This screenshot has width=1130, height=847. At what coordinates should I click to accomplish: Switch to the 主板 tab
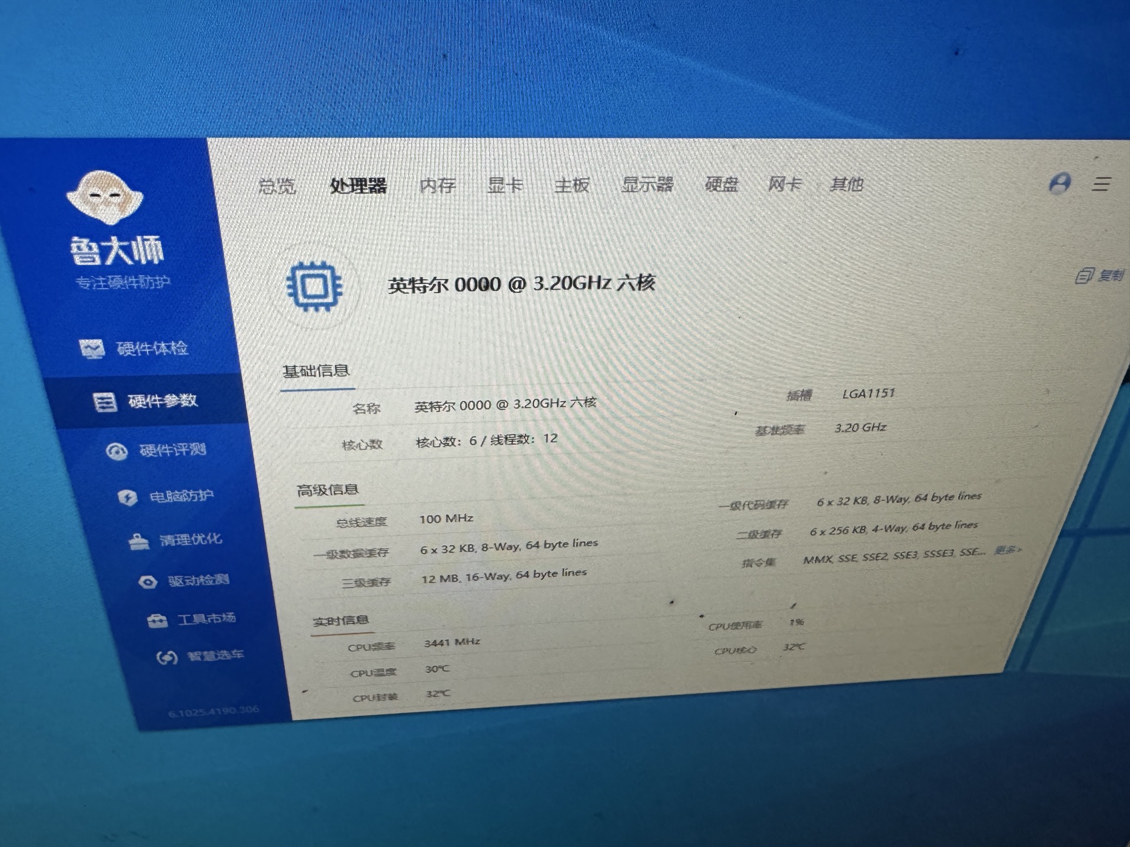[571, 185]
